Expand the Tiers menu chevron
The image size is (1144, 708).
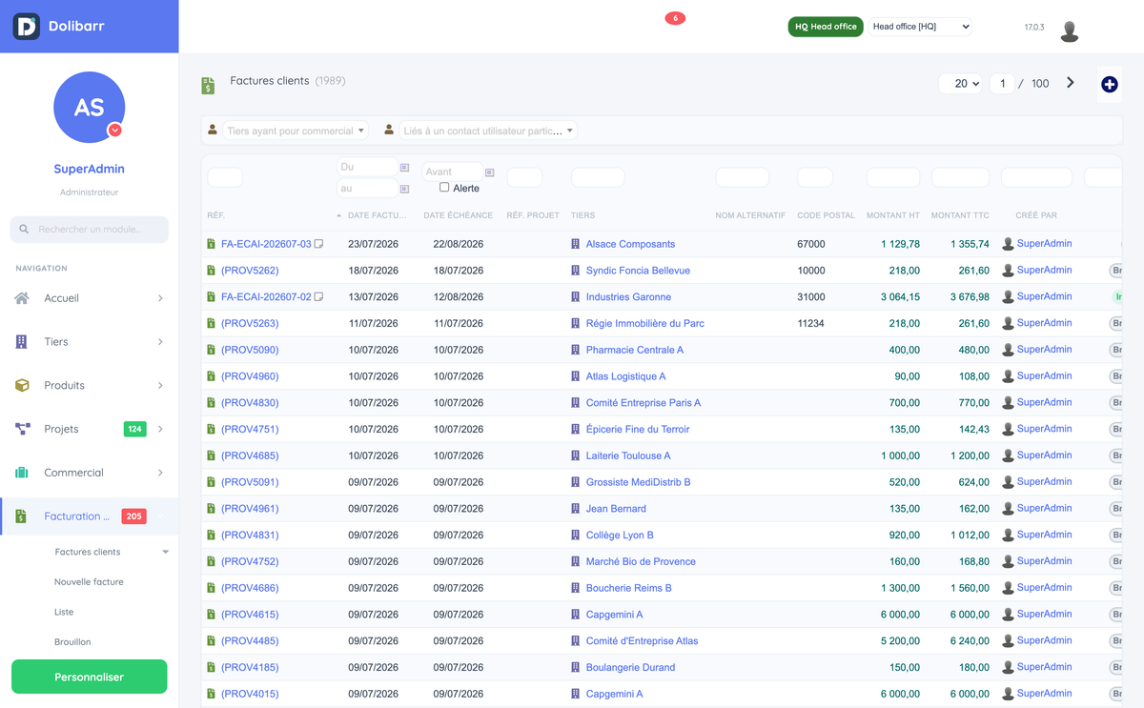[x=160, y=342]
